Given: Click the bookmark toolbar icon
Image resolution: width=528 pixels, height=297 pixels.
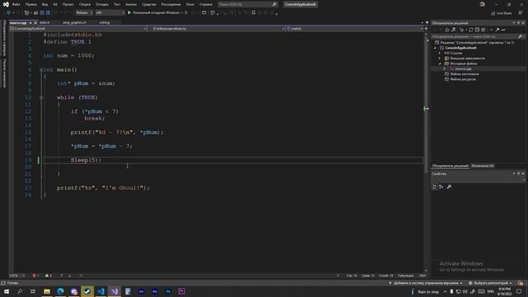Looking at the screenshot, I should pyautogui.click(x=253, y=13).
